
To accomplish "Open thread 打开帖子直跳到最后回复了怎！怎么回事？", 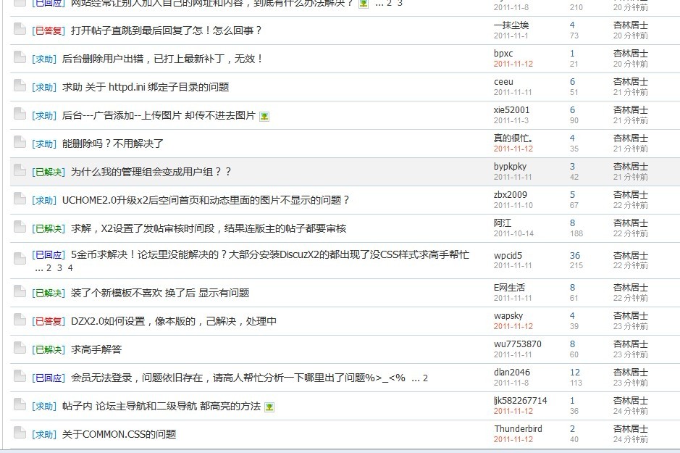I will 166,31.
